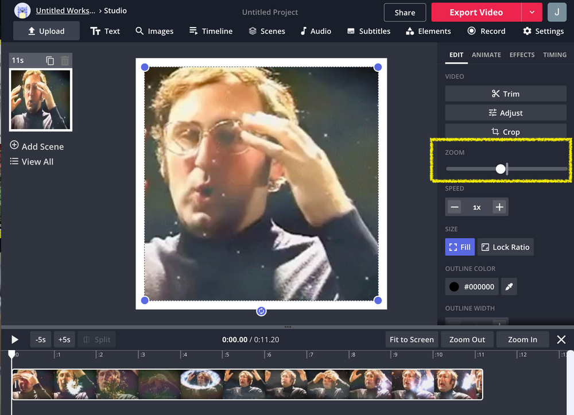Click the Zoom slider handle
The height and width of the screenshot is (415, 574).
pos(501,169)
